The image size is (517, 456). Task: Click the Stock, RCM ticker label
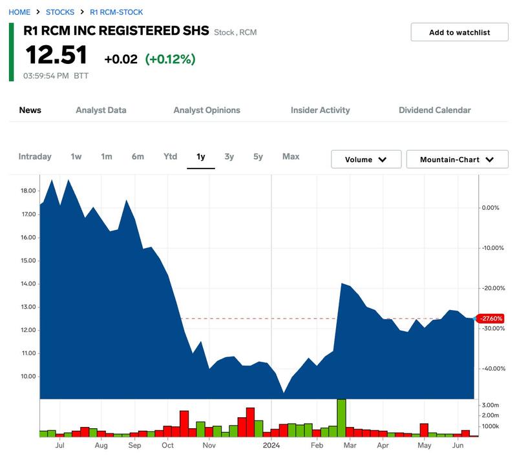235,32
